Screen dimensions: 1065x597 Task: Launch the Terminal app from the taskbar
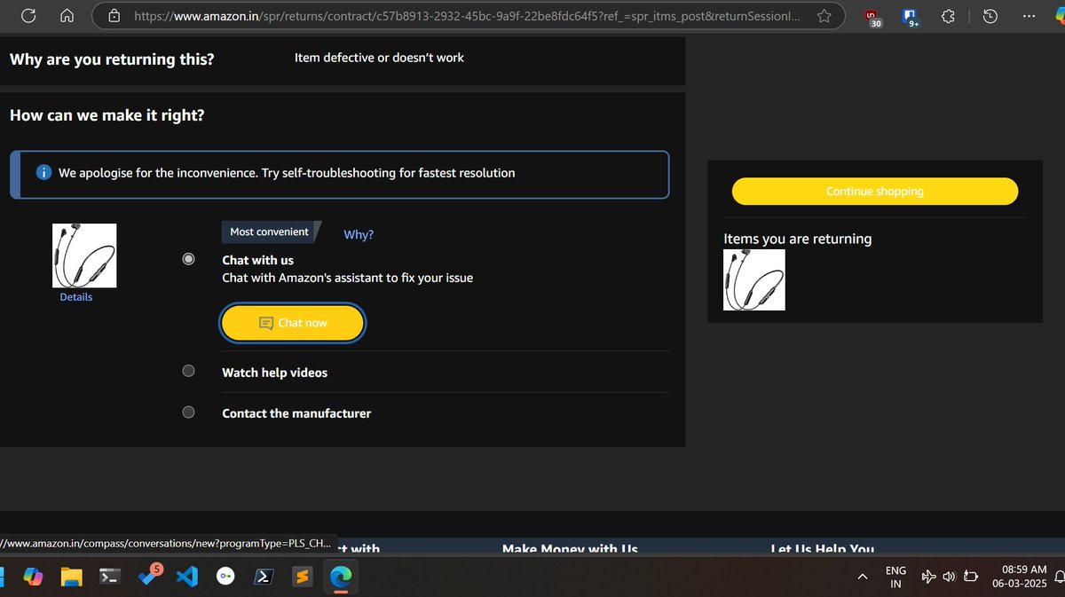coord(109,577)
